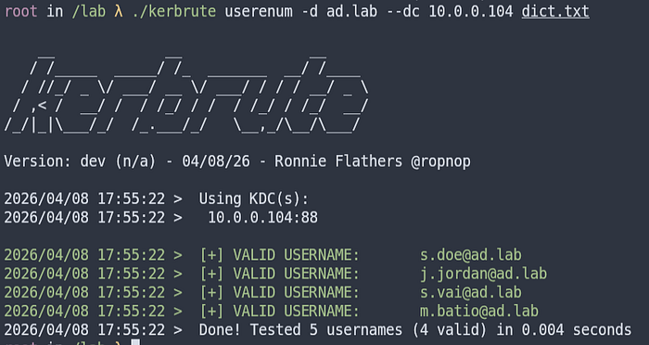Click the 0.004 seconds duration text
Screen dimensions: 649x345
coord(577,329)
